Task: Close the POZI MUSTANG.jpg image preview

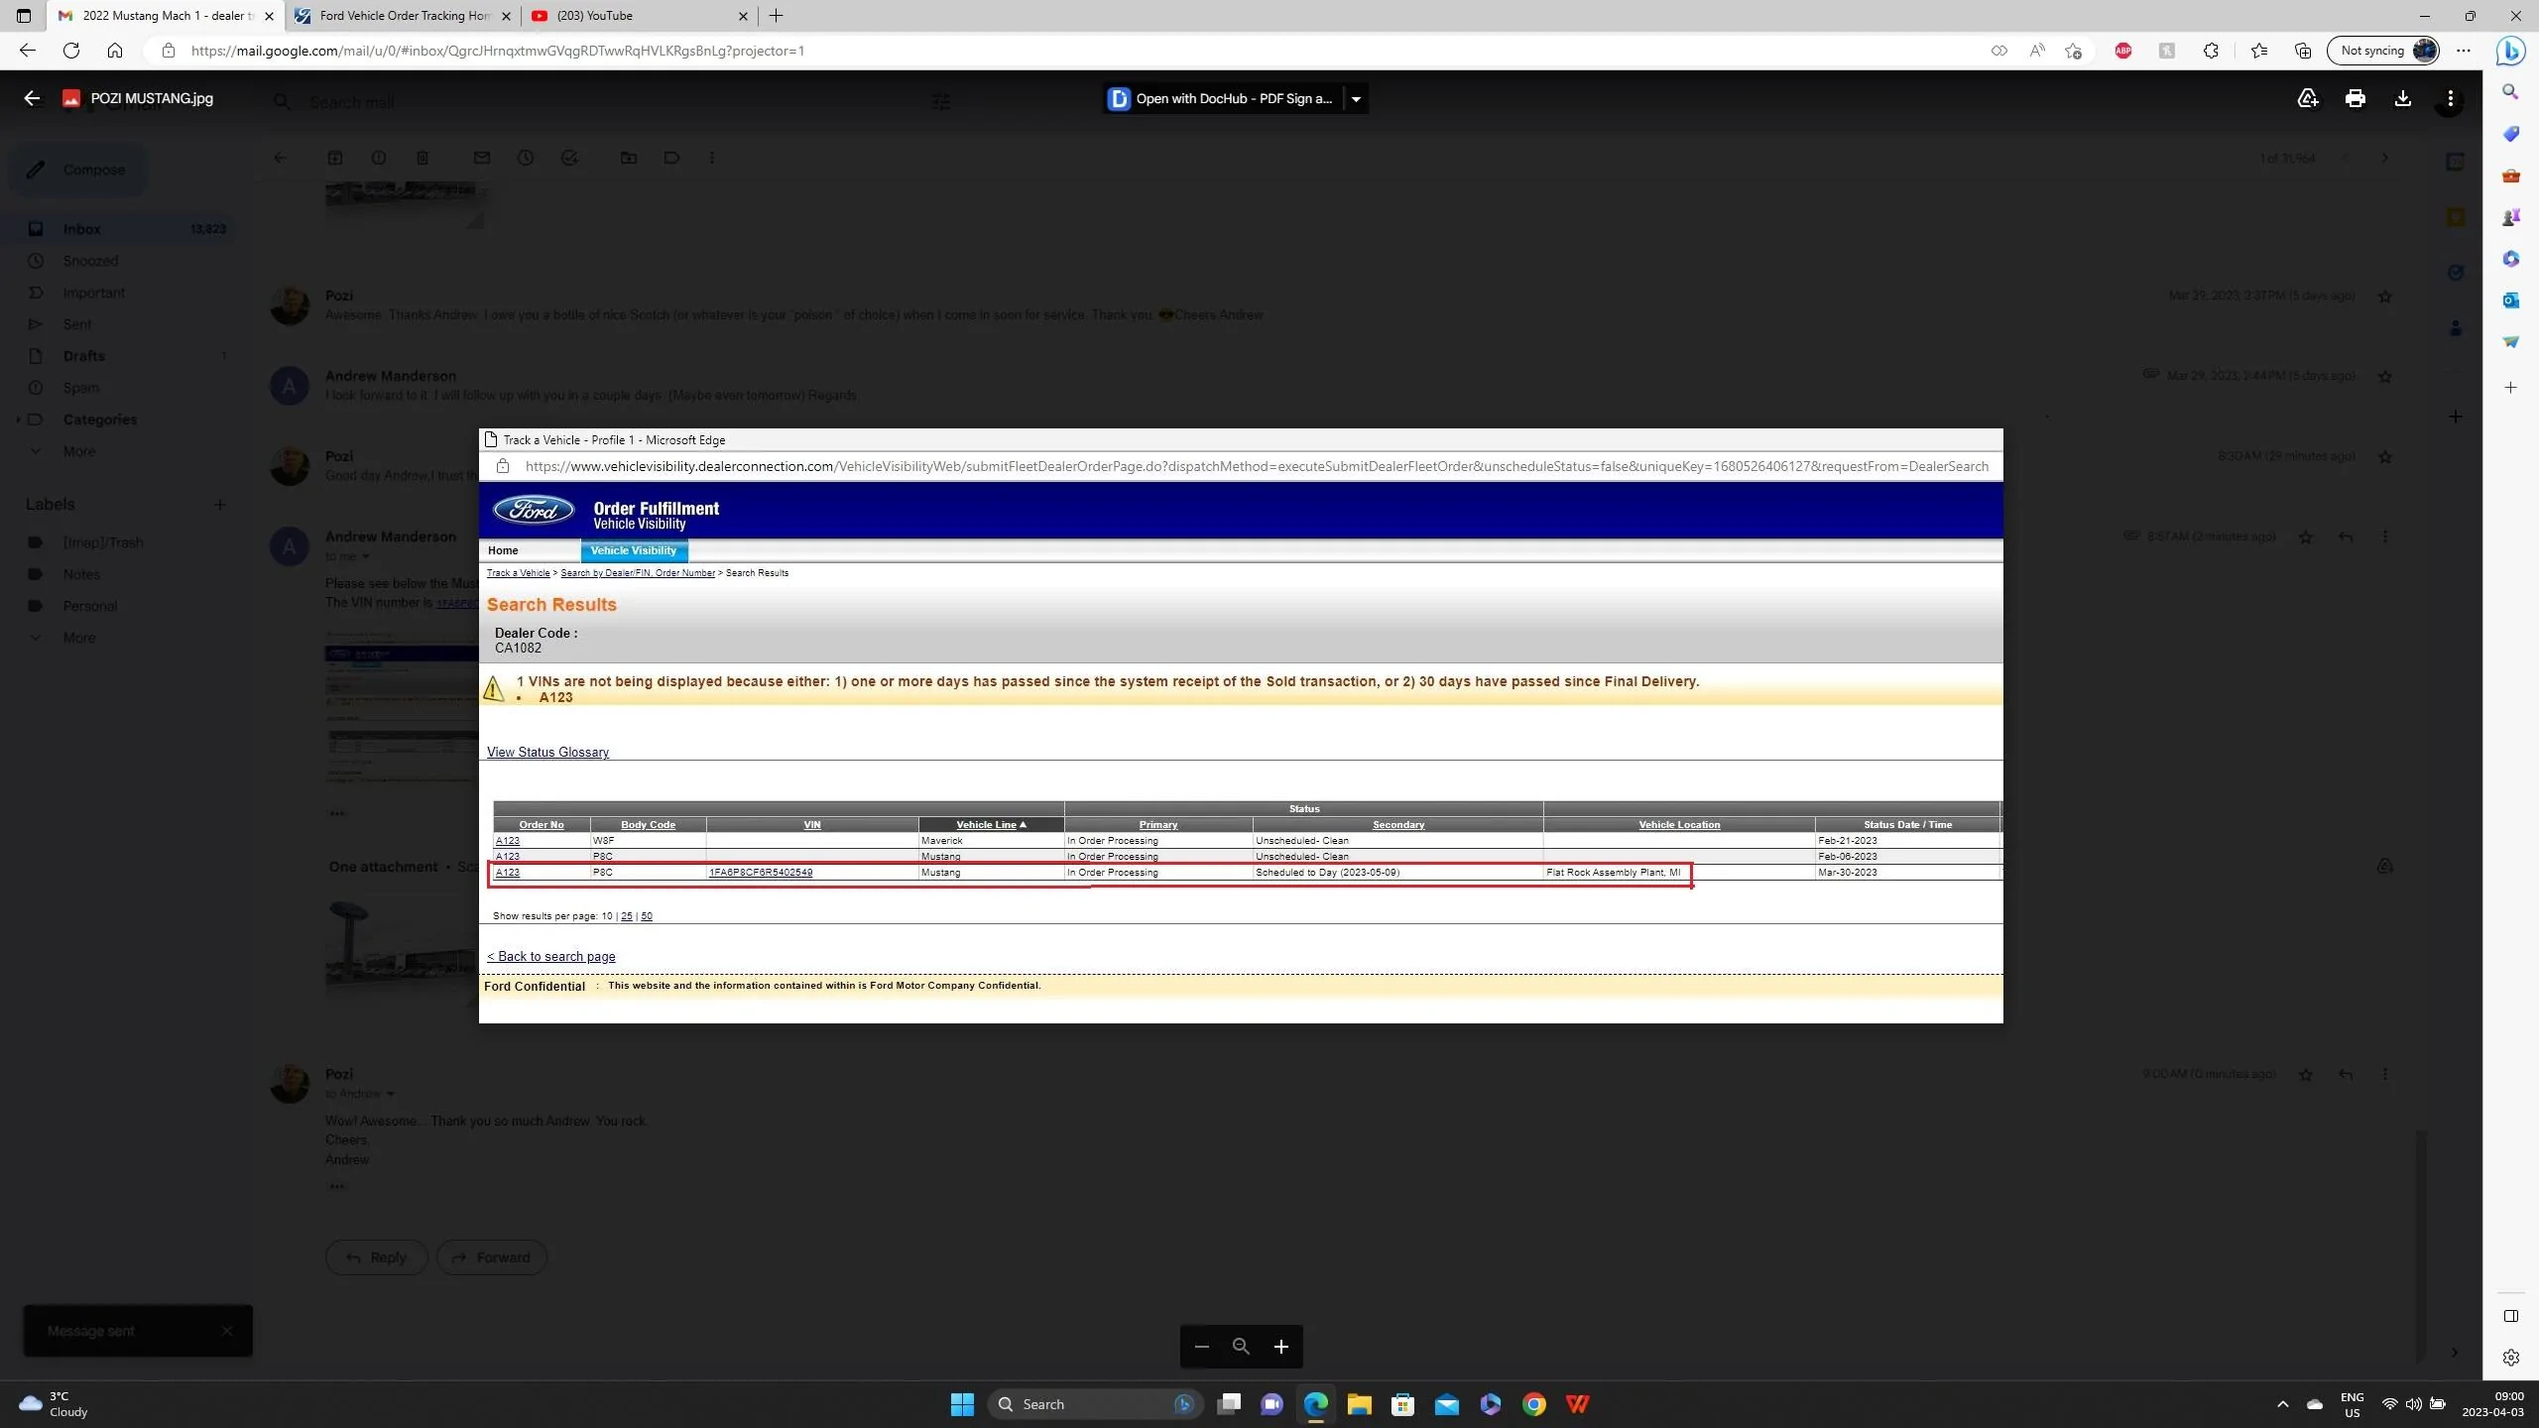Action: click(32, 98)
